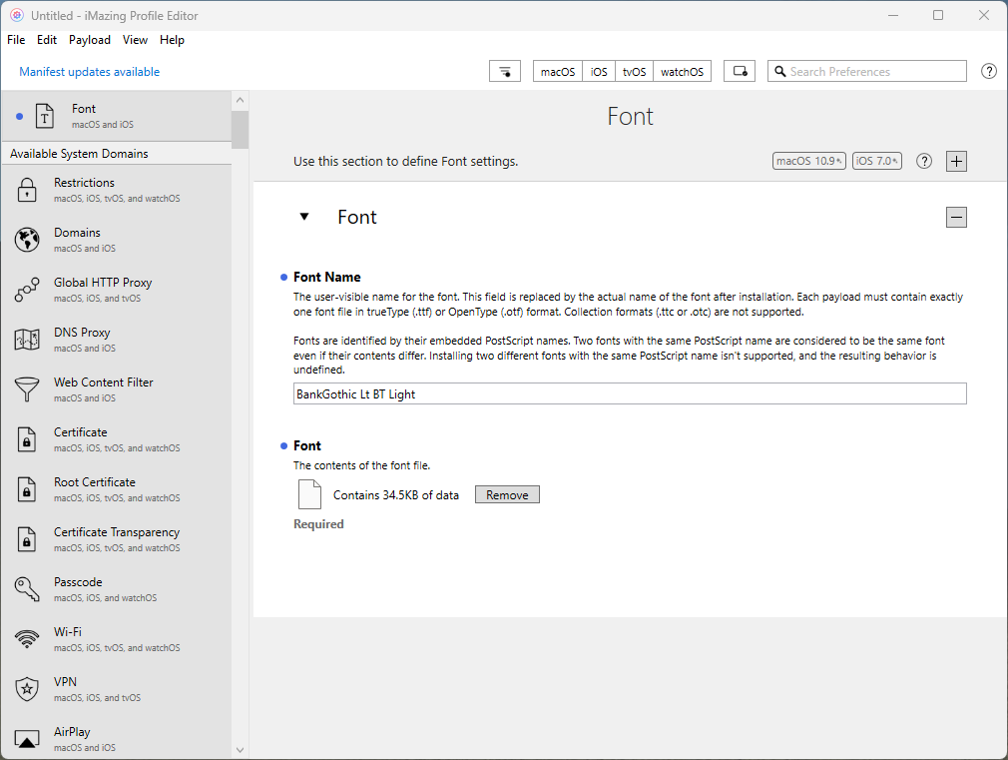
Task: Select the Web Content Filter funnel icon
Action: click(x=27, y=384)
